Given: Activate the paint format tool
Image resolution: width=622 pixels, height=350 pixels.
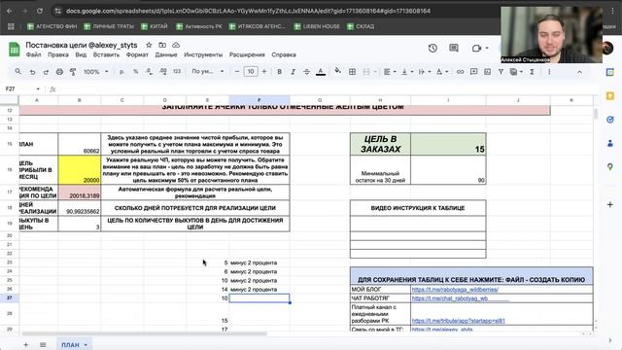Looking at the screenshot, I should tap(73, 72).
